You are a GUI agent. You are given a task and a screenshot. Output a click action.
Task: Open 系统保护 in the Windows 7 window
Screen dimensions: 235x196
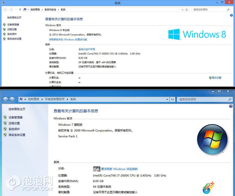(14, 129)
